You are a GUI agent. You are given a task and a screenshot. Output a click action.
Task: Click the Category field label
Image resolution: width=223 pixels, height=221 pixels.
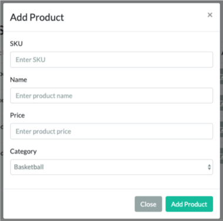pyautogui.click(x=24, y=151)
